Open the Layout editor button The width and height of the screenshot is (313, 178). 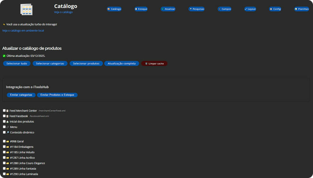[x=250, y=9]
